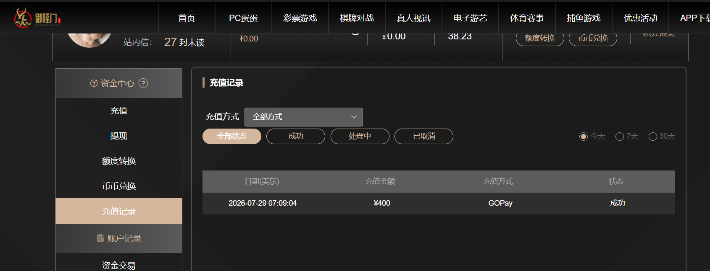Click the user avatar picture
This screenshot has height=271, width=710.
point(89,40)
